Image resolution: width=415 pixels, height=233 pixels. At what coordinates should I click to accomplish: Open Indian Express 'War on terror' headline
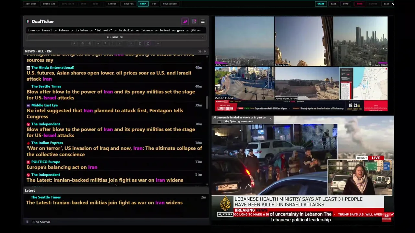click(x=114, y=151)
